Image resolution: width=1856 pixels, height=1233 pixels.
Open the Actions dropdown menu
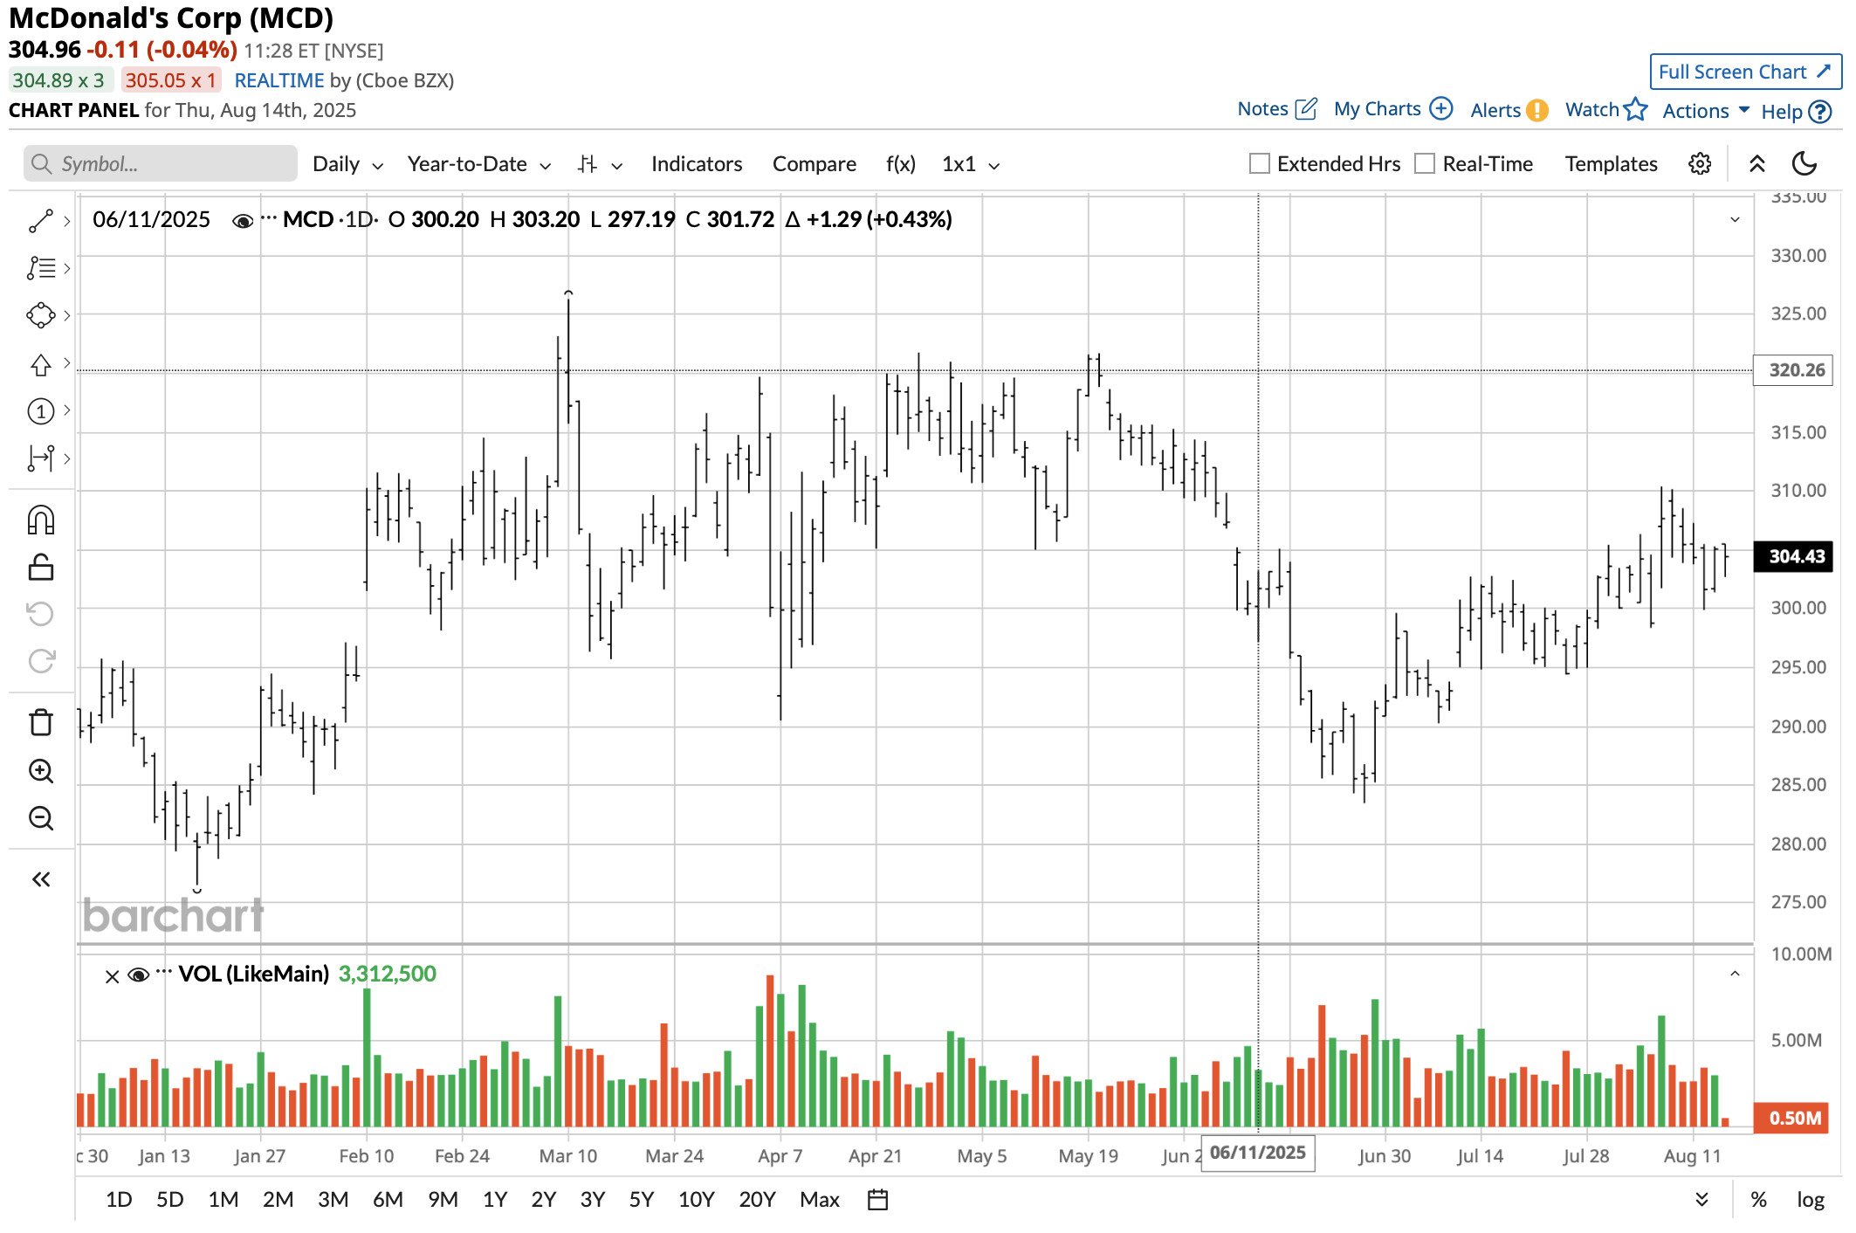click(x=1706, y=111)
